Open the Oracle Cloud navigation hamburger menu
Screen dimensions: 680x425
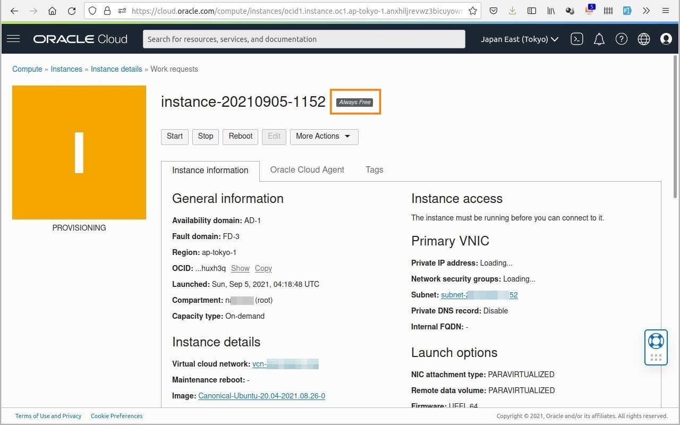point(13,39)
